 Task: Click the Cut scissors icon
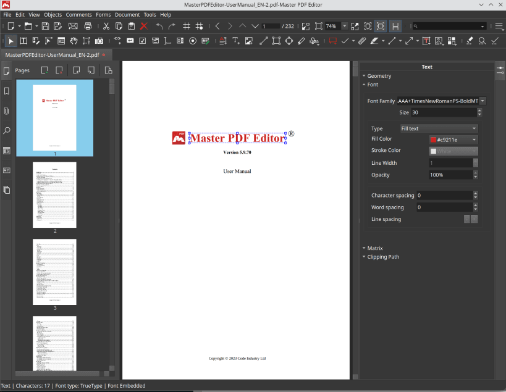106,26
